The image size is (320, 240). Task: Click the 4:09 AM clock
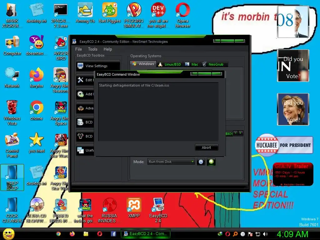click(292, 234)
